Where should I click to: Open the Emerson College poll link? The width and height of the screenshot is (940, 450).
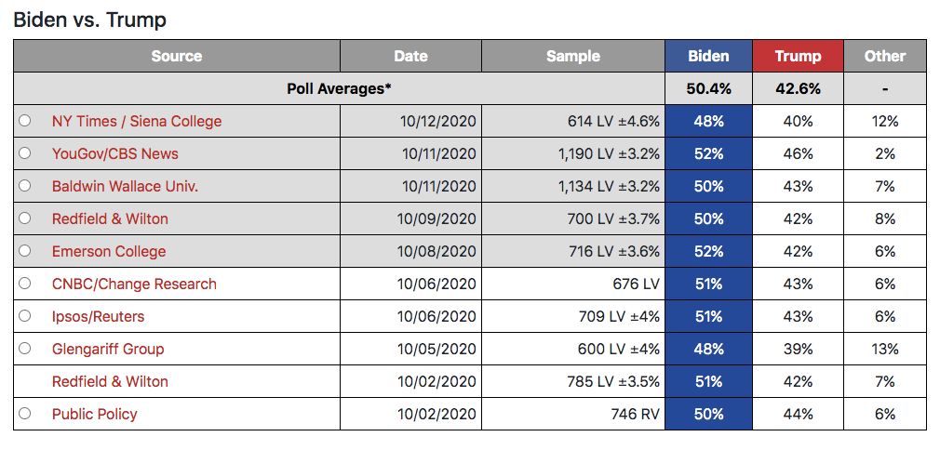(x=108, y=251)
